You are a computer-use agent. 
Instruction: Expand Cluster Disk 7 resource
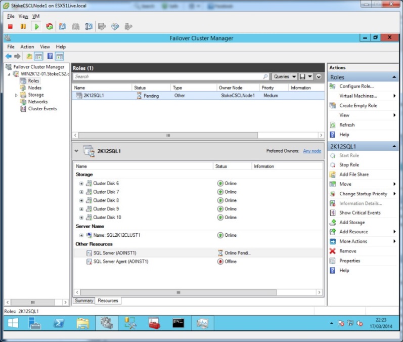coord(81,192)
